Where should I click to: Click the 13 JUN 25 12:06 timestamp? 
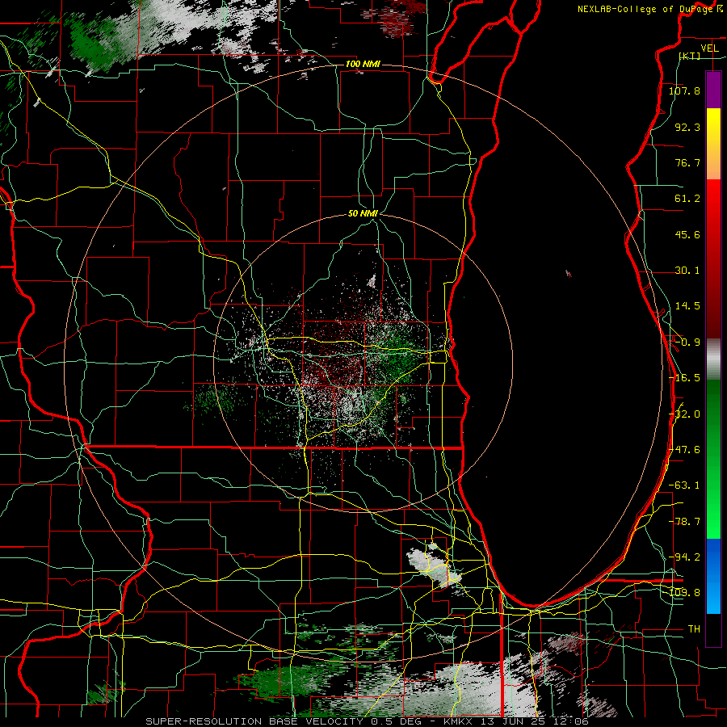point(534,721)
